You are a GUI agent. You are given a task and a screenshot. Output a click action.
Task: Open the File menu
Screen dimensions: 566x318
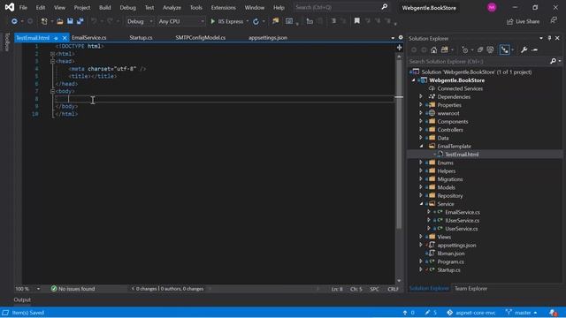(x=23, y=7)
